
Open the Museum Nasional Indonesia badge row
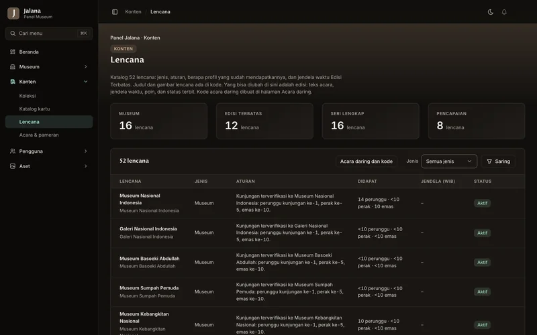click(318, 203)
